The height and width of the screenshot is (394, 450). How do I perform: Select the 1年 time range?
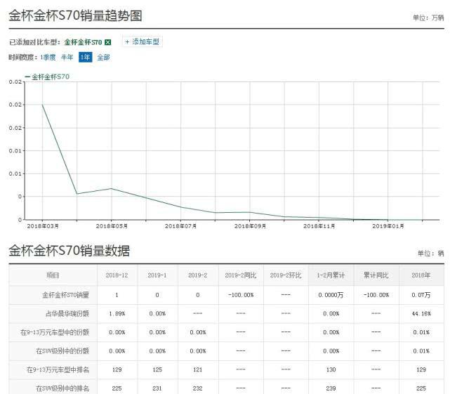tap(85, 58)
